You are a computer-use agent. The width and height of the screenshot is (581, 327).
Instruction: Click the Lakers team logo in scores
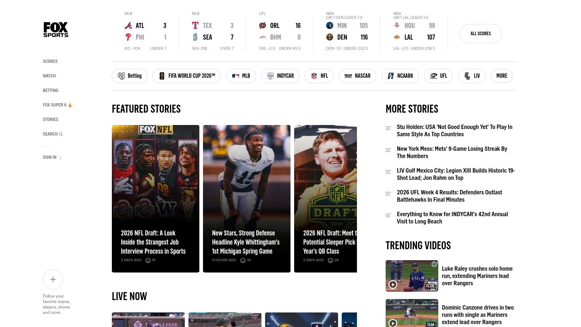pyautogui.click(x=397, y=37)
